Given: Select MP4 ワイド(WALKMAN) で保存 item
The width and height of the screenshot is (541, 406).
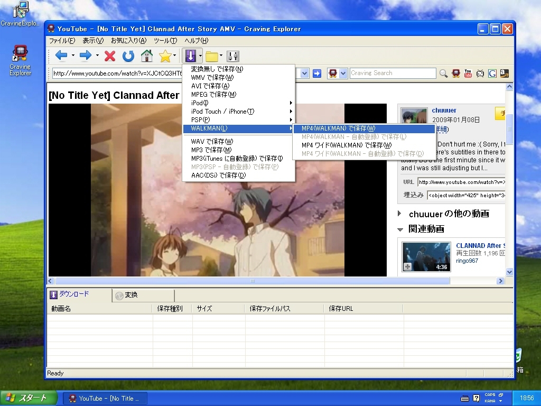Looking at the screenshot, I should tap(364, 145).
